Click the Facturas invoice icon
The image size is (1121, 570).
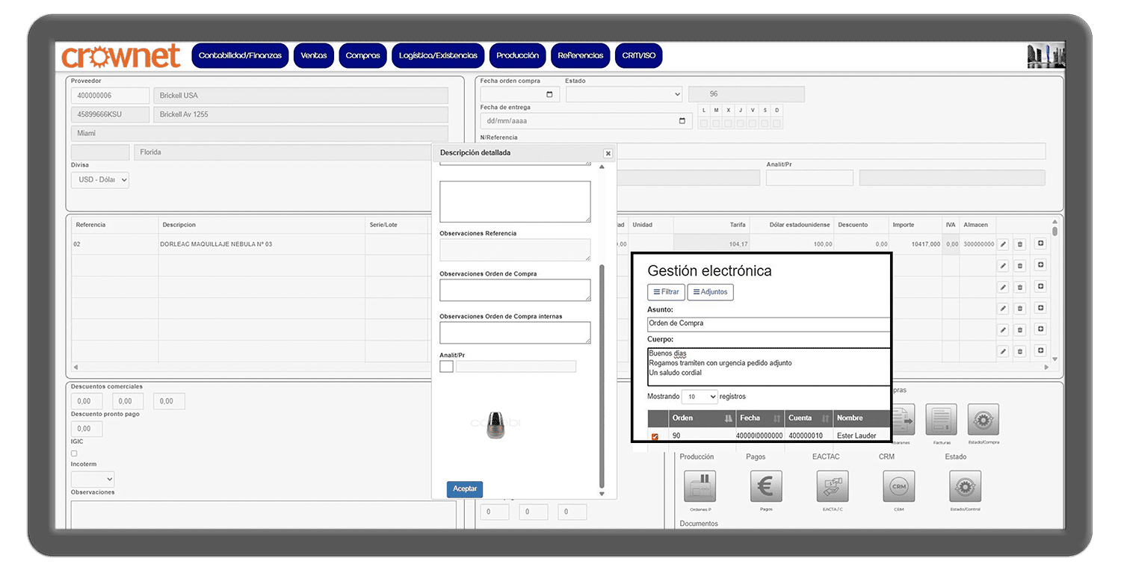coord(941,420)
